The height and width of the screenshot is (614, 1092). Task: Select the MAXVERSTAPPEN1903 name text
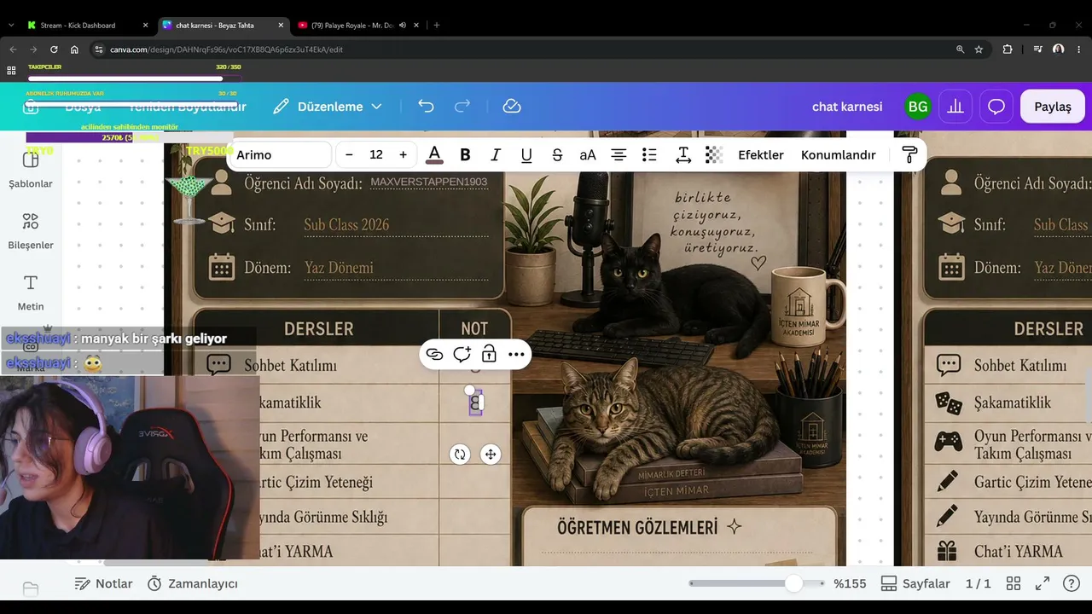[429, 182]
